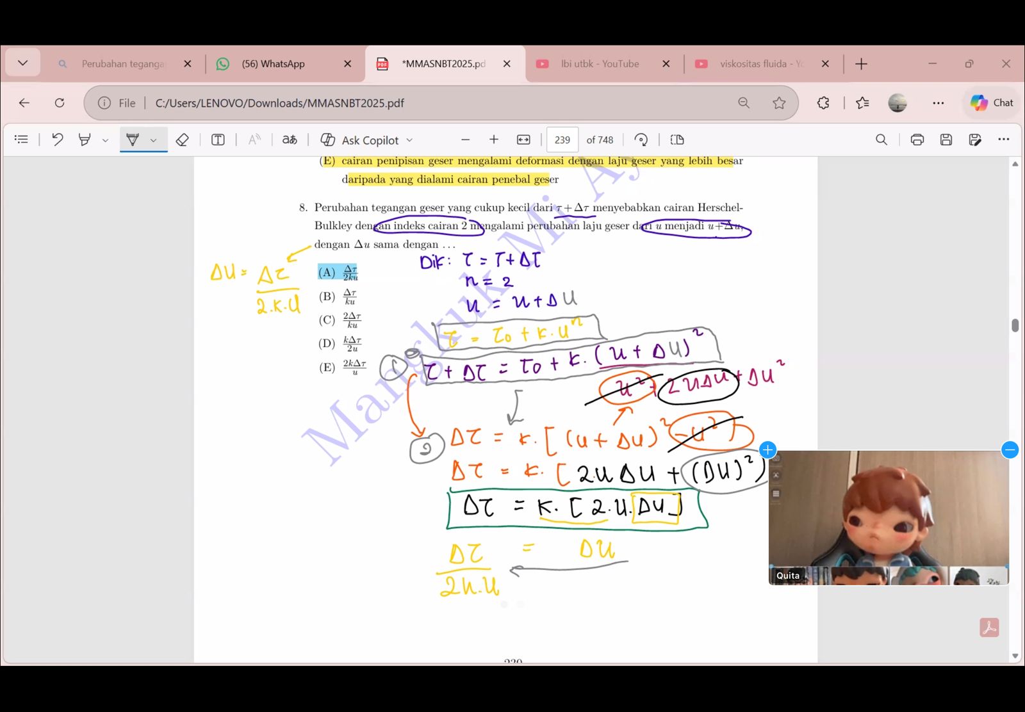Viewport: 1025px width, 712px height.
Task: Click the Adobe Acrobat icon on the page
Action: coord(989,627)
